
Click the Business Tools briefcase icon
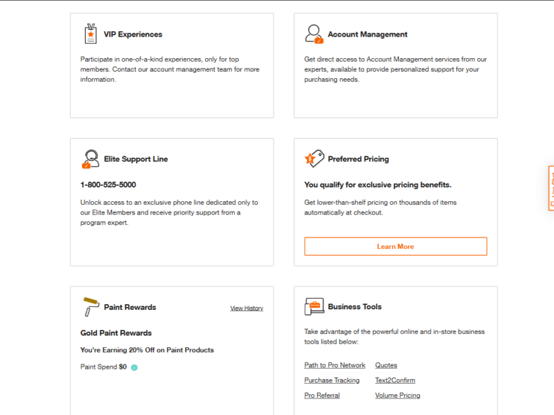pyautogui.click(x=314, y=306)
